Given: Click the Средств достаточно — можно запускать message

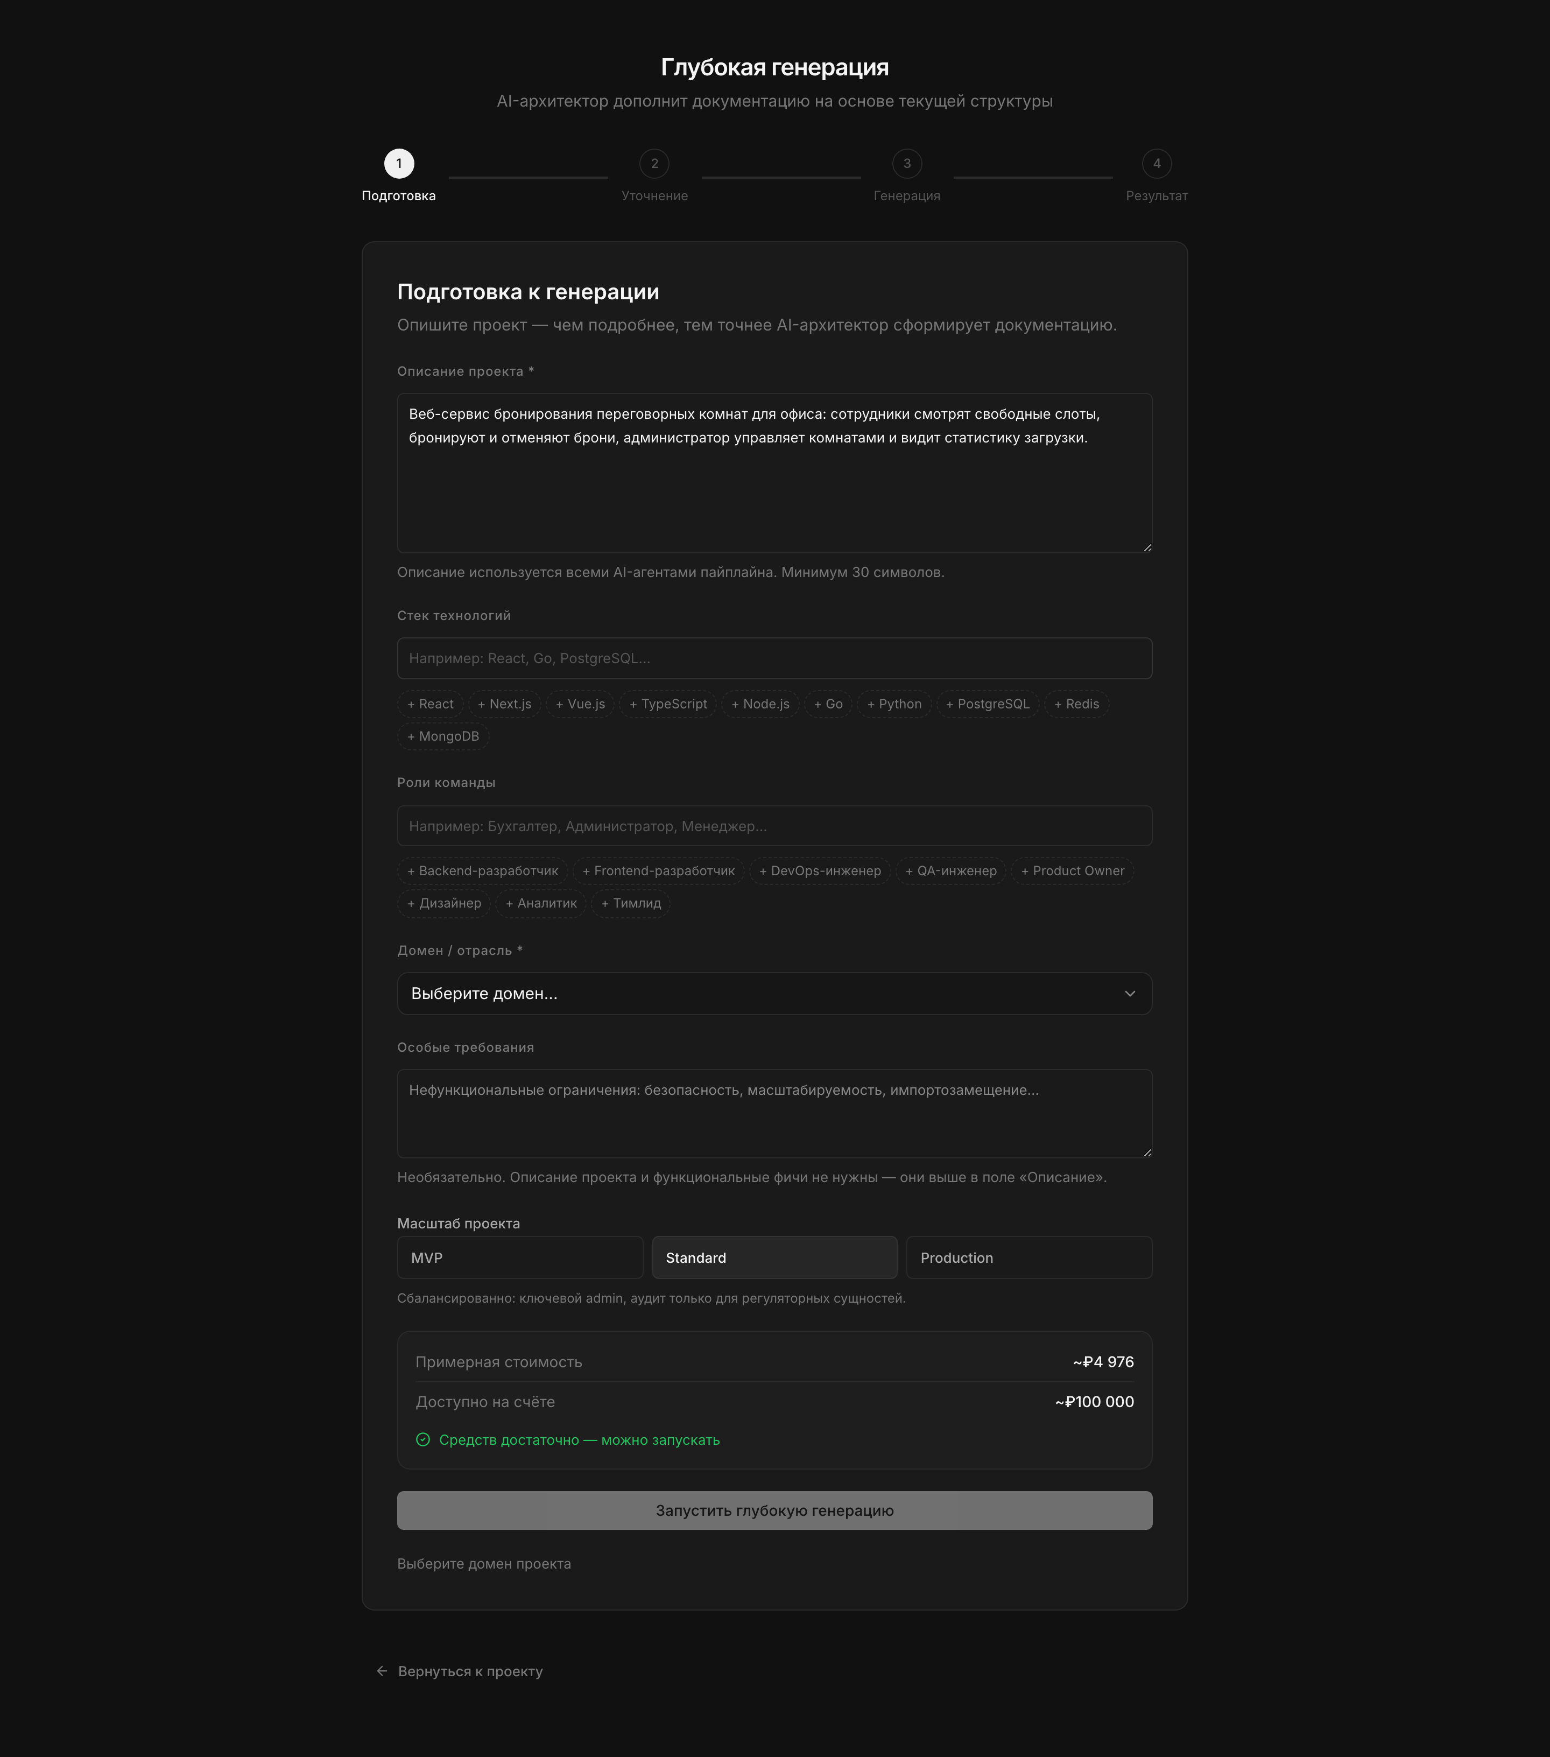Looking at the screenshot, I should click(579, 1440).
